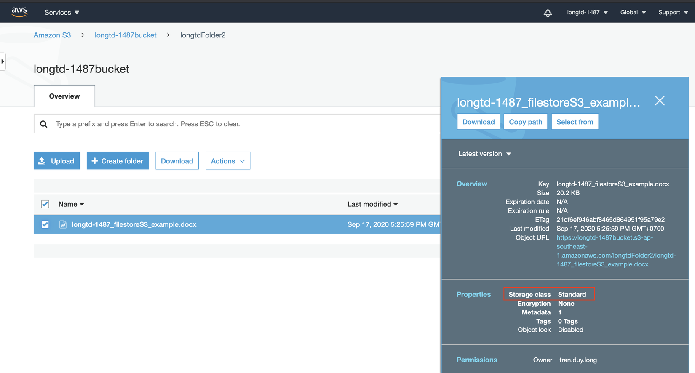Click the Key value in details panel

click(613, 184)
